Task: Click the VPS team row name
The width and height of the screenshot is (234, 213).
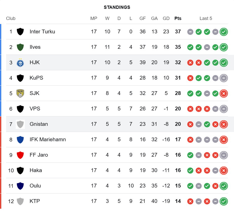Action: [x=35, y=109]
